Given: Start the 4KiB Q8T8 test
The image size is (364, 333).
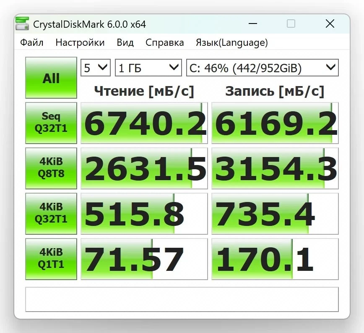Looking at the screenshot, I should click(x=51, y=168).
